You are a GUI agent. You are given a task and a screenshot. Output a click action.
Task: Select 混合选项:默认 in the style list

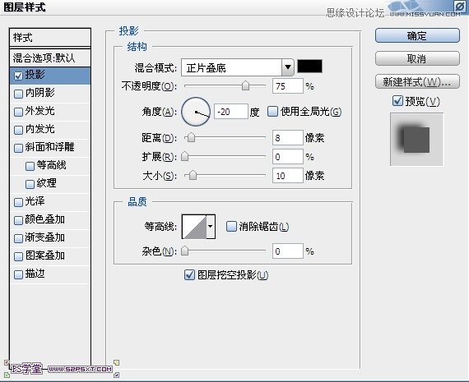tap(50, 58)
